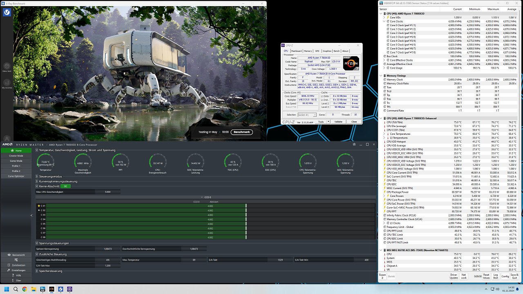The width and height of the screenshot is (523, 294).
Task: Switch to the About tab in CPU-Z
Action: pos(346,51)
